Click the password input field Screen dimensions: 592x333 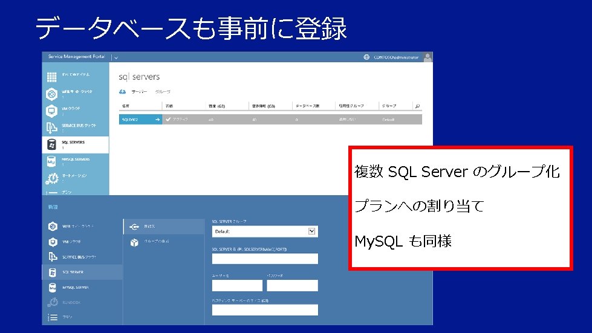[292, 285]
